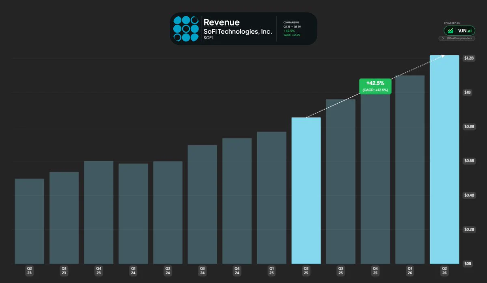Image resolution: width=487 pixels, height=283 pixels.
Task: Select the highlighted Q2 25 bar
Action: pyautogui.click(x=306, y=190)
